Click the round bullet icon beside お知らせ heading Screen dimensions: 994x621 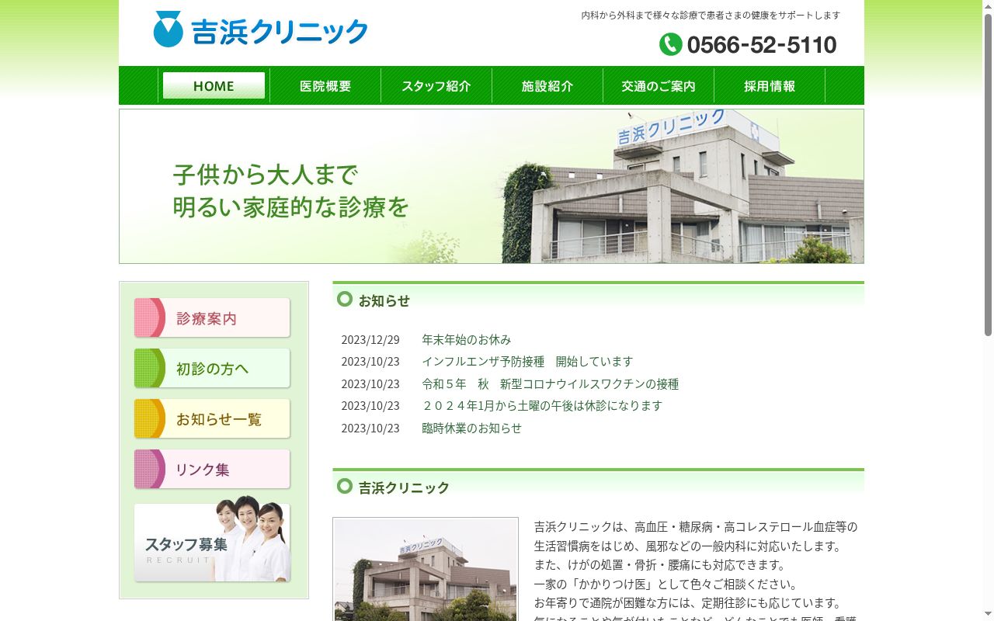345,299
